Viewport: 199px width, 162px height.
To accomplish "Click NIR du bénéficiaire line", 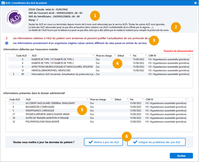I will tap(54, 17).
